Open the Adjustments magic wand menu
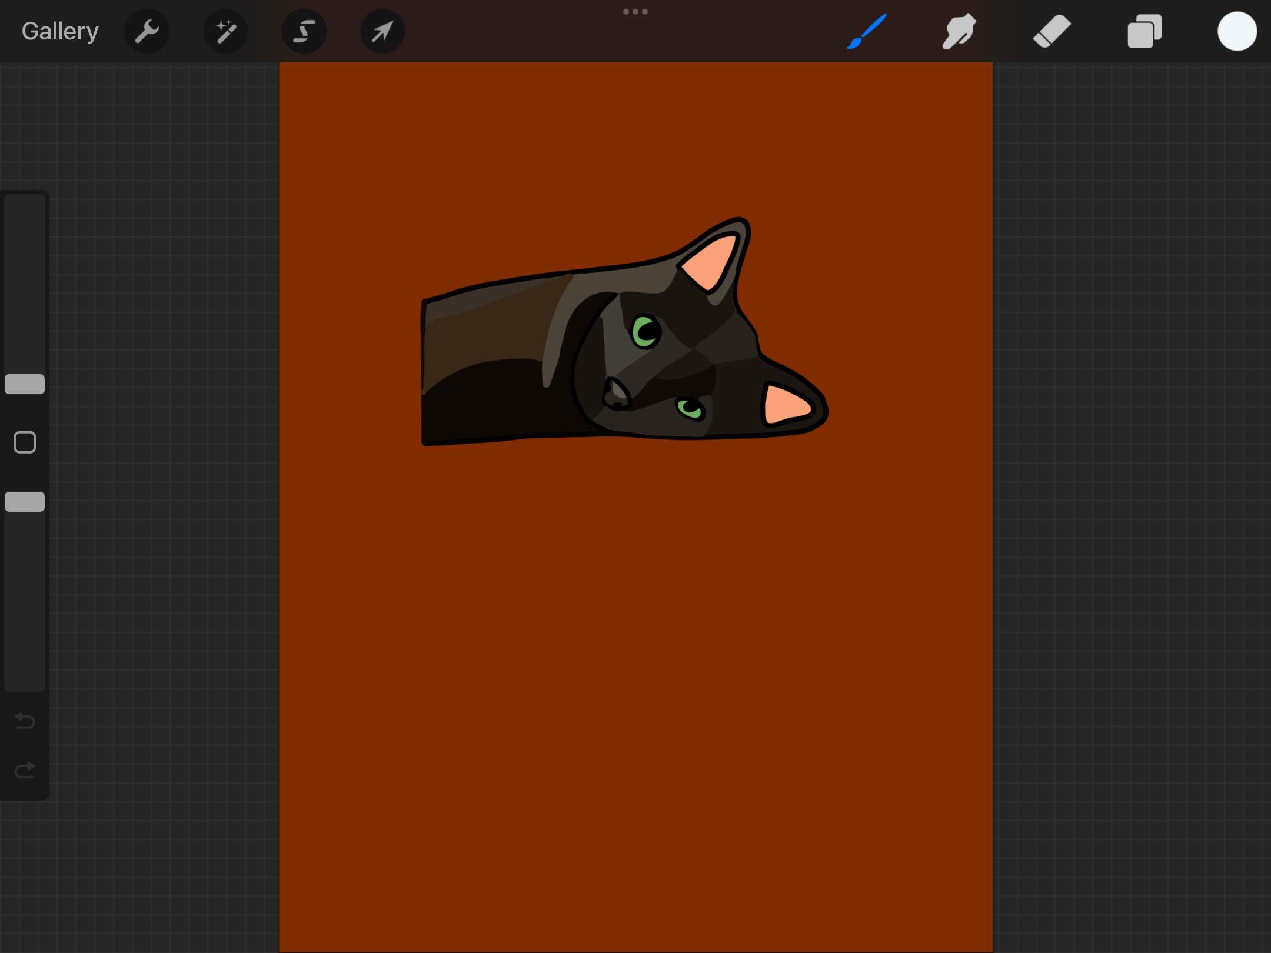Screen dimensions: 1271x953 (x=225, y=31)
